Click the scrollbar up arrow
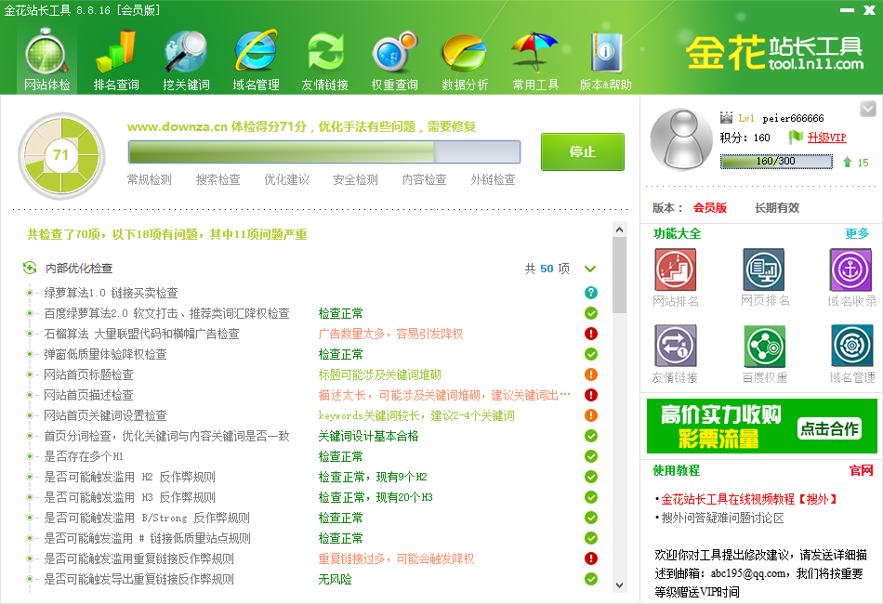 click(x=619, y=230)
